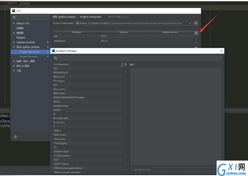This screenshot has height=176, width=248.
Task: Select package 0x10c-asm
Action: click(88, 122)
